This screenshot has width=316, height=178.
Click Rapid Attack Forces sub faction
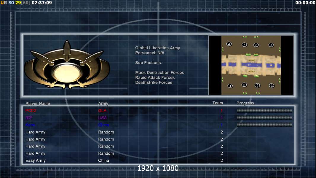(155, 78)
